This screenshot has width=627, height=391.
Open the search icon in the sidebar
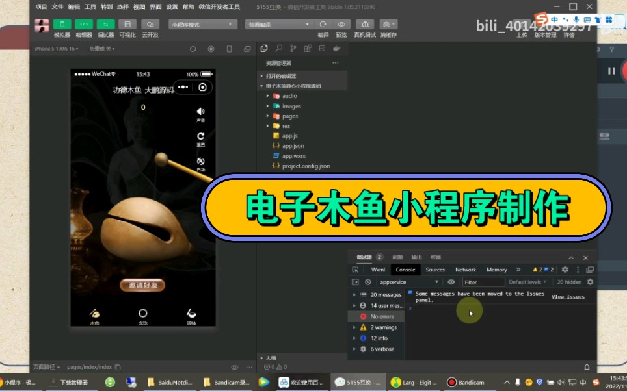pyautogui.click(x=278, y=48)
